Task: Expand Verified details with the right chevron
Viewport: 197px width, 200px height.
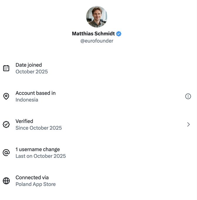Action: 188,124
